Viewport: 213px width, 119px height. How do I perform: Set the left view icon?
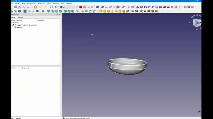click(x=73, y=11)
